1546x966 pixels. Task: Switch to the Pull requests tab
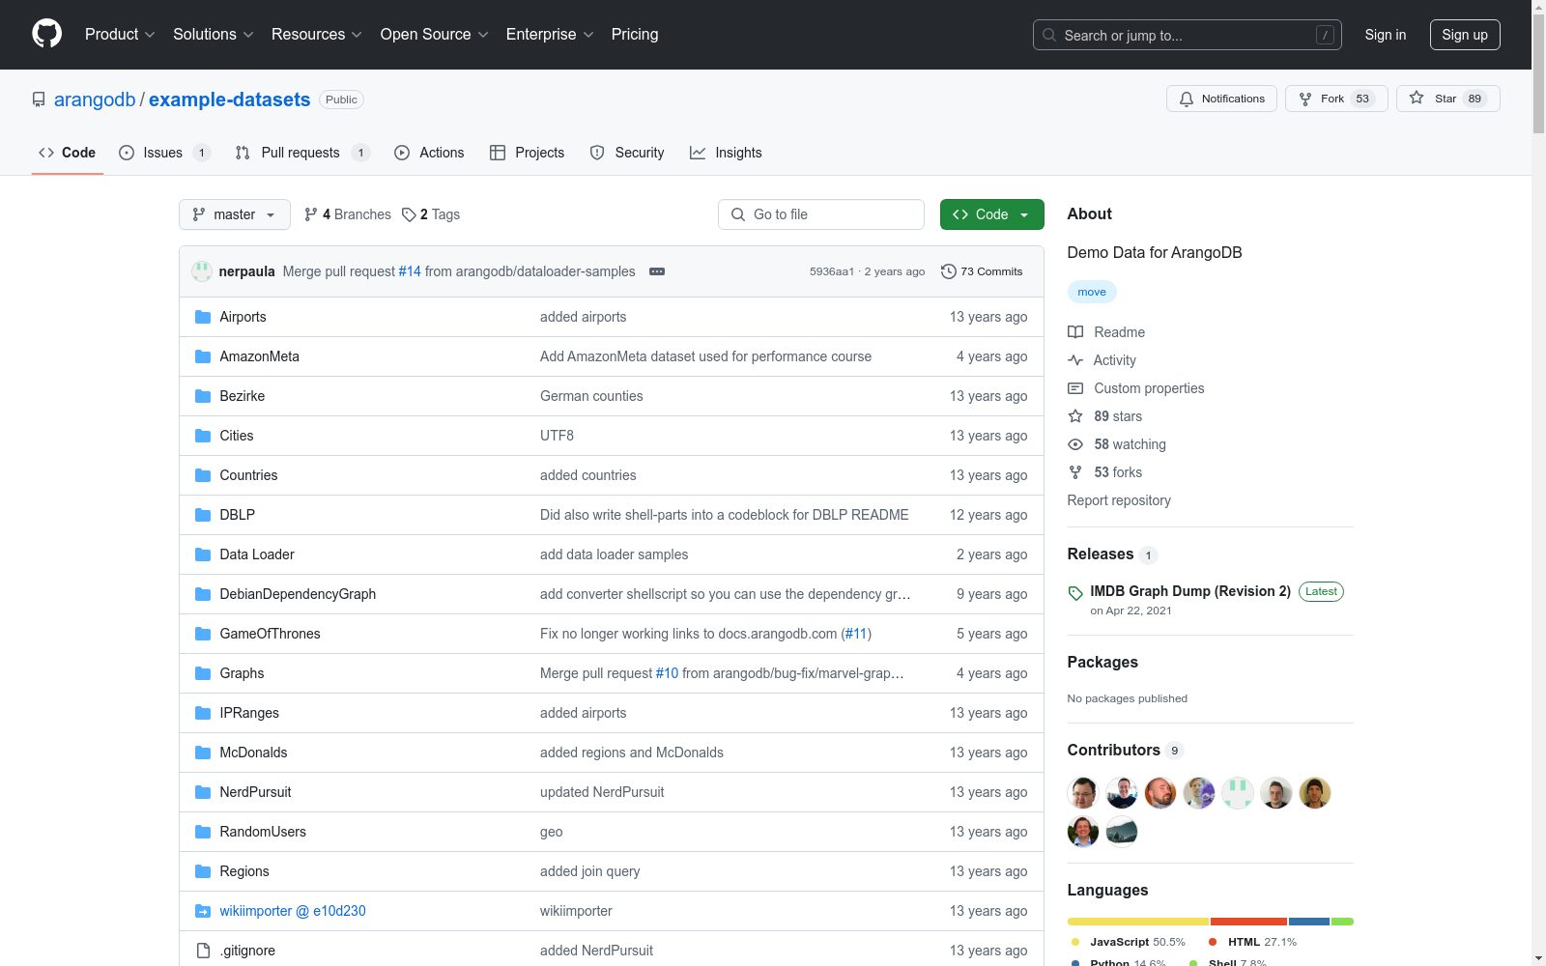[302, 153]
